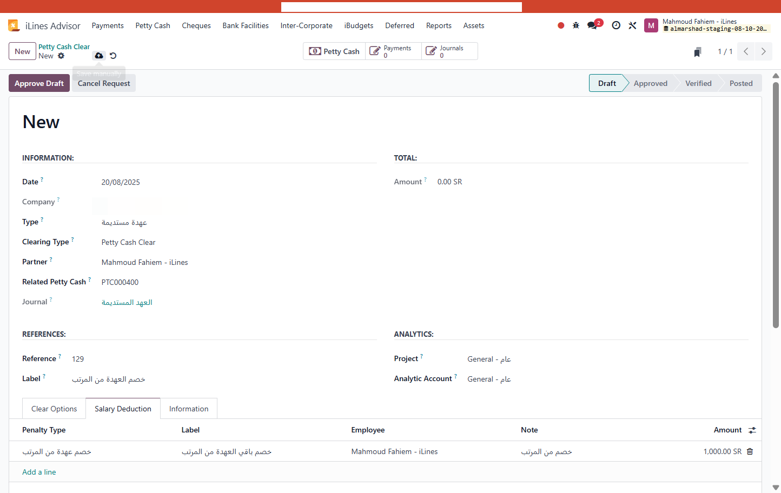
Task: Open the record gear actions icon
Action: (x=61, y=56)
